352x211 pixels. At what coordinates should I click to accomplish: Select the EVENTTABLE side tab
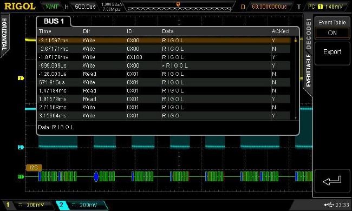(309, 71)
